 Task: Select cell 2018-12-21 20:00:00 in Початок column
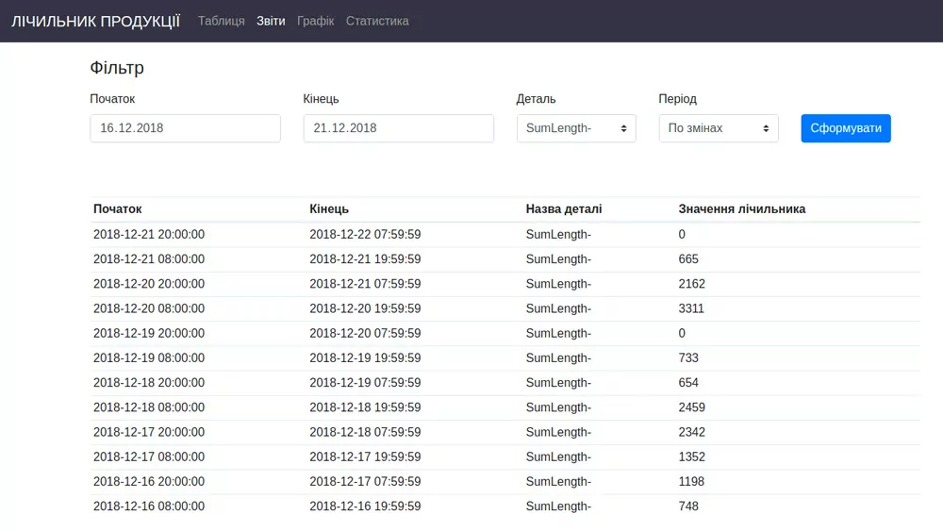pyautogui.click(x=149, y=235)
